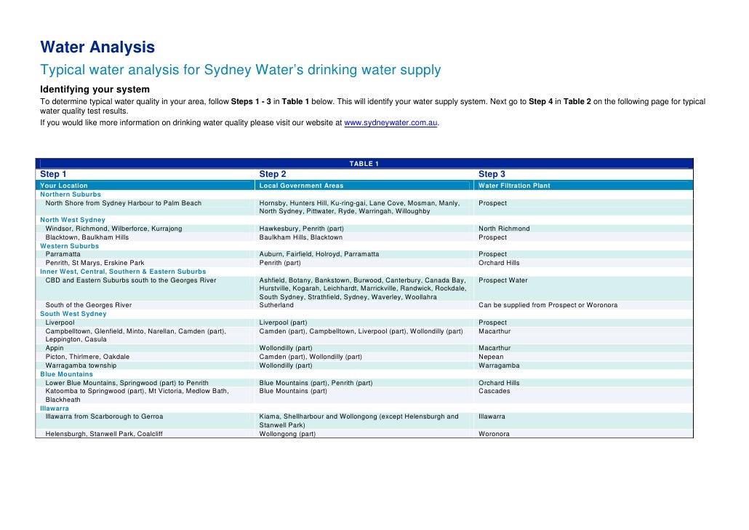Select the 'Illawarra' section label
The width and height of the screenshot is (749, 530).
55,408
